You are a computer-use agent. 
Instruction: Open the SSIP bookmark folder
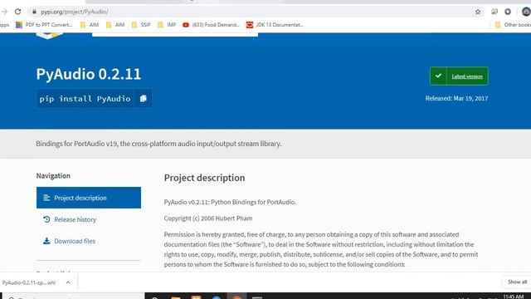(141, 25)
